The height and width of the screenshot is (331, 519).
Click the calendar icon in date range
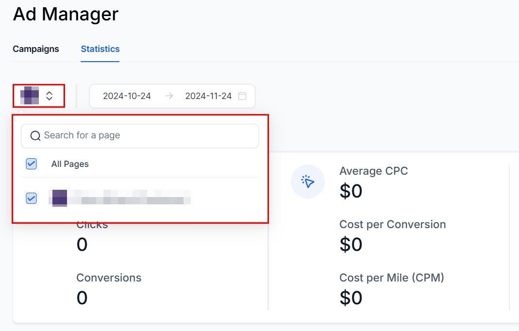pyautogui.click(x=242, y=96)
